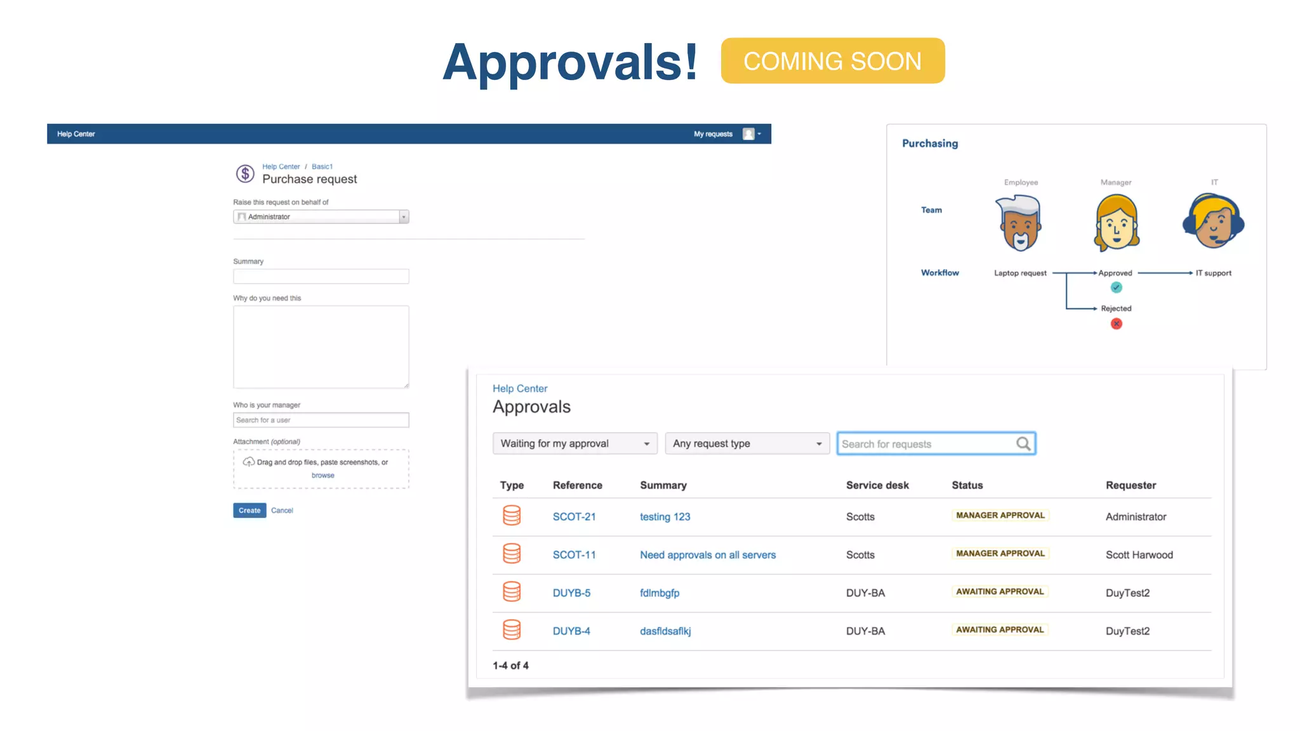1300x731 pixels.
Task: Click the request type icon for SCOT-21
Action: click(512, 515)
